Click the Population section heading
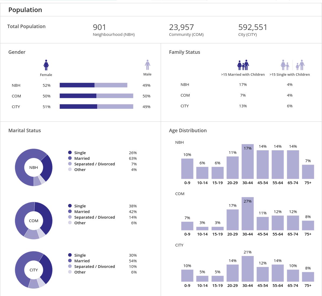Image resolution: width=322 pixels, height=296 pixels. 25,10
